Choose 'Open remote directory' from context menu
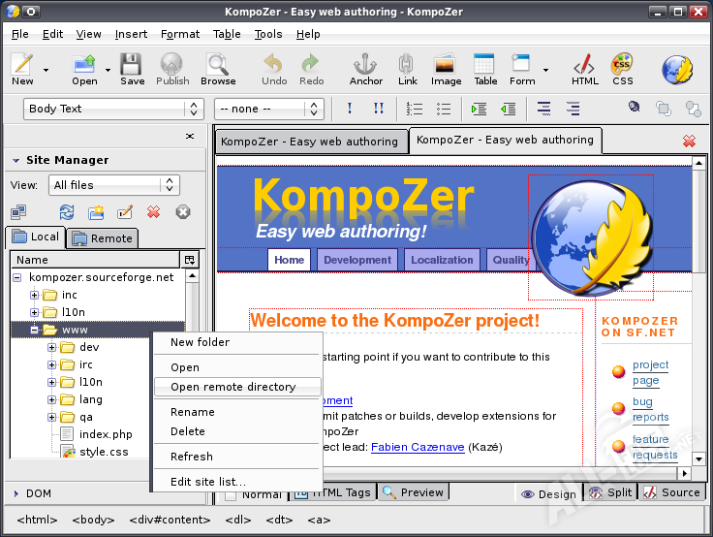This screenshot has height=537, width=713. (232, 387)
